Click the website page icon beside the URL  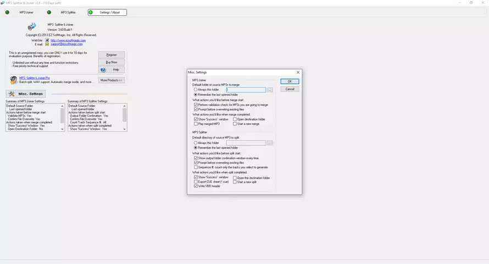coord(47,40)
